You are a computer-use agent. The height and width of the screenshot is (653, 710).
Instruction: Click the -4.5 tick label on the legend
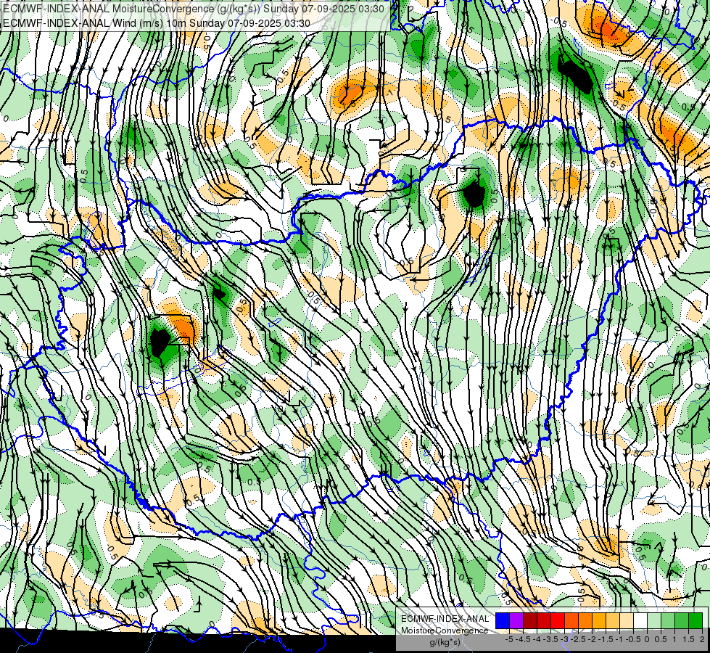point(524,639)
